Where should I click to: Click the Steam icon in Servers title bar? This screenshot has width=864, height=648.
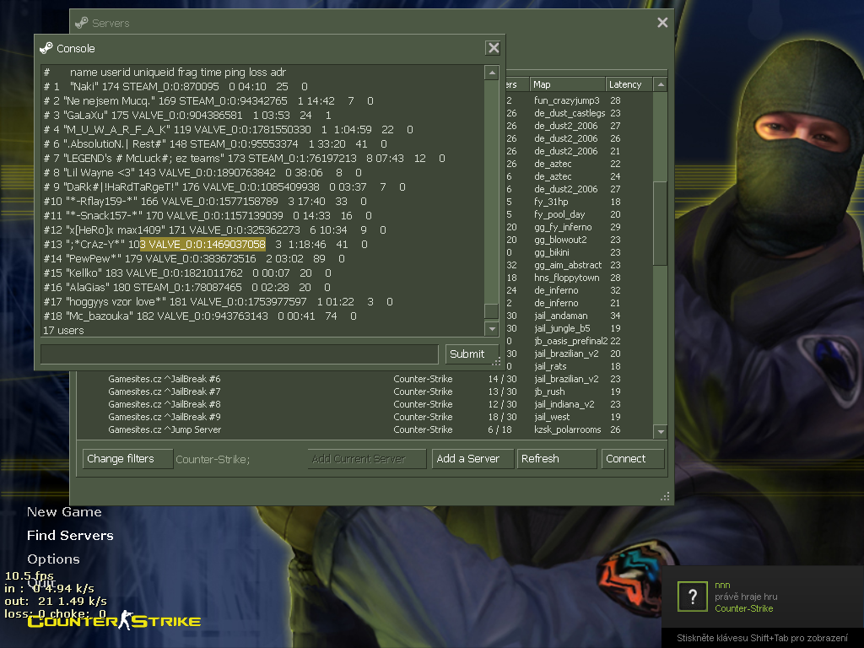[x=81, y=23]
